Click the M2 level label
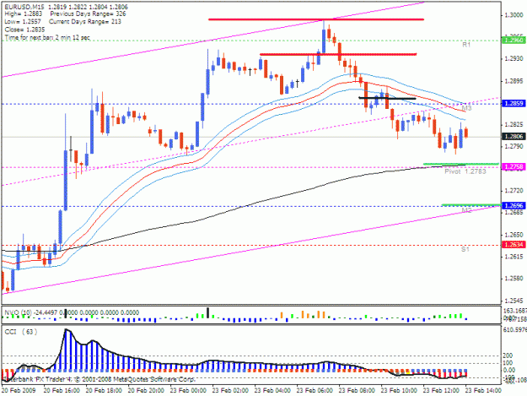The width and height of the screenshot is (527, 396). pyautogui.click(x=466, y=210)
